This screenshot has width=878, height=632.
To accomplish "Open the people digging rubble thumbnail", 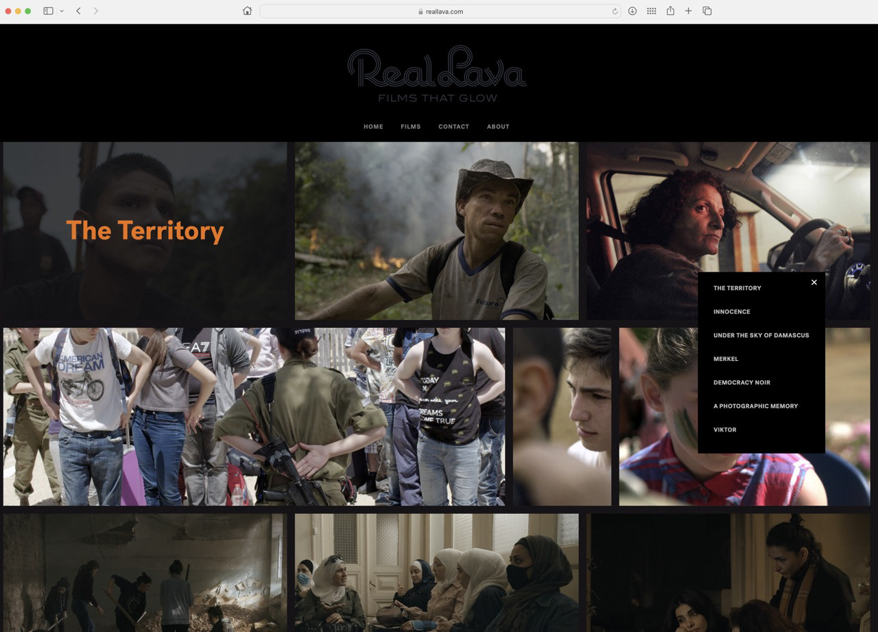I will pyautogui.click(x=145, y=572).
